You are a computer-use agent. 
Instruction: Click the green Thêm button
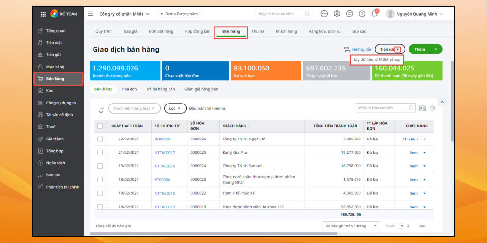[420, 49]
